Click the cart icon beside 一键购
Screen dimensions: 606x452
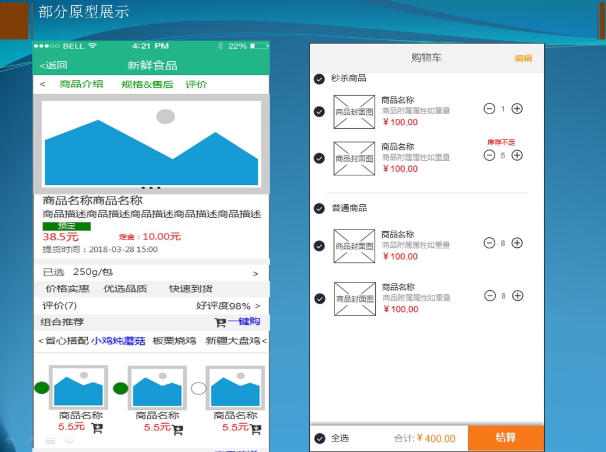(x=220, y=323)
